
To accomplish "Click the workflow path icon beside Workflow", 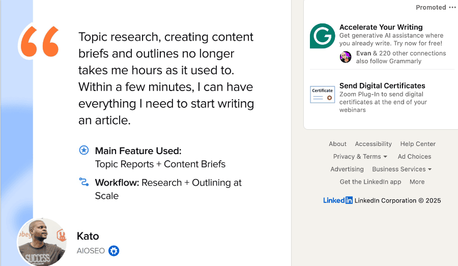I will coord(84,182).
